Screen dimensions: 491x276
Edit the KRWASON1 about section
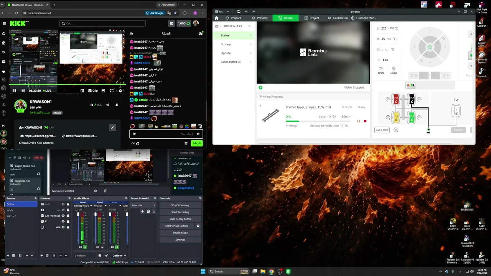click(112, 127)
